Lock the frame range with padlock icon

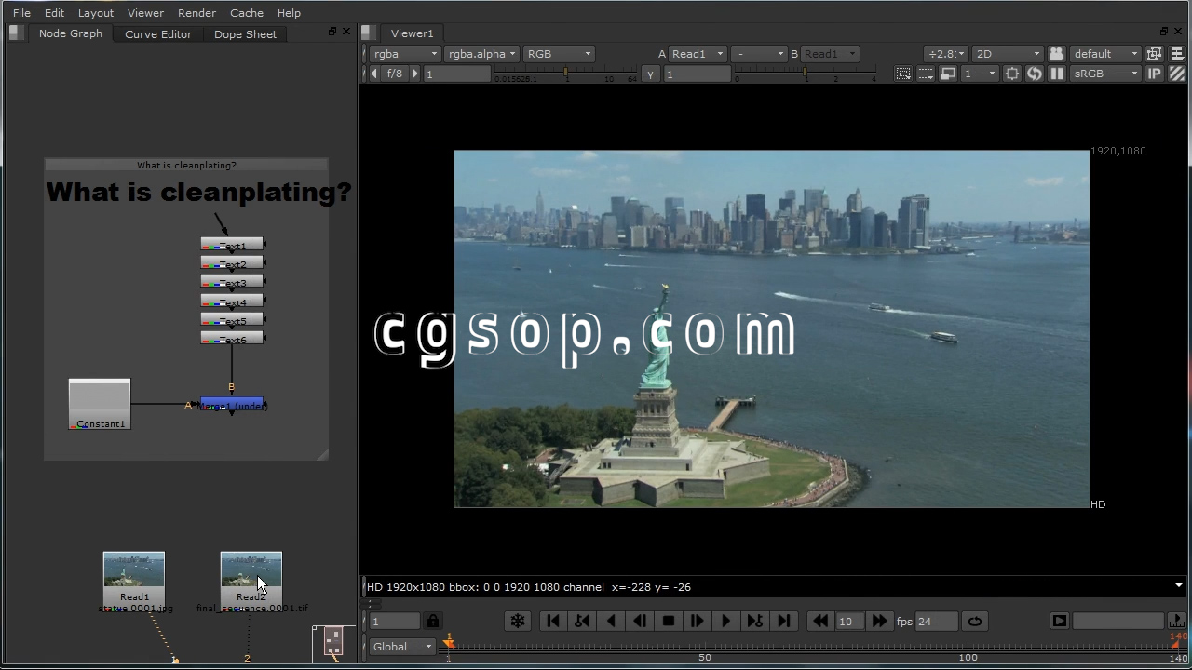coord(433,622)
